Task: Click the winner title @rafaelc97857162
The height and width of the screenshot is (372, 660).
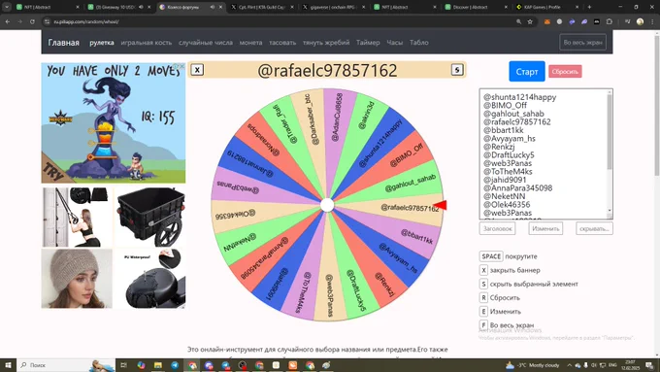Action: coord(327,70)
